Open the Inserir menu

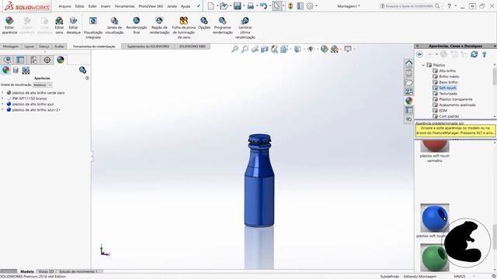[106, 6]
